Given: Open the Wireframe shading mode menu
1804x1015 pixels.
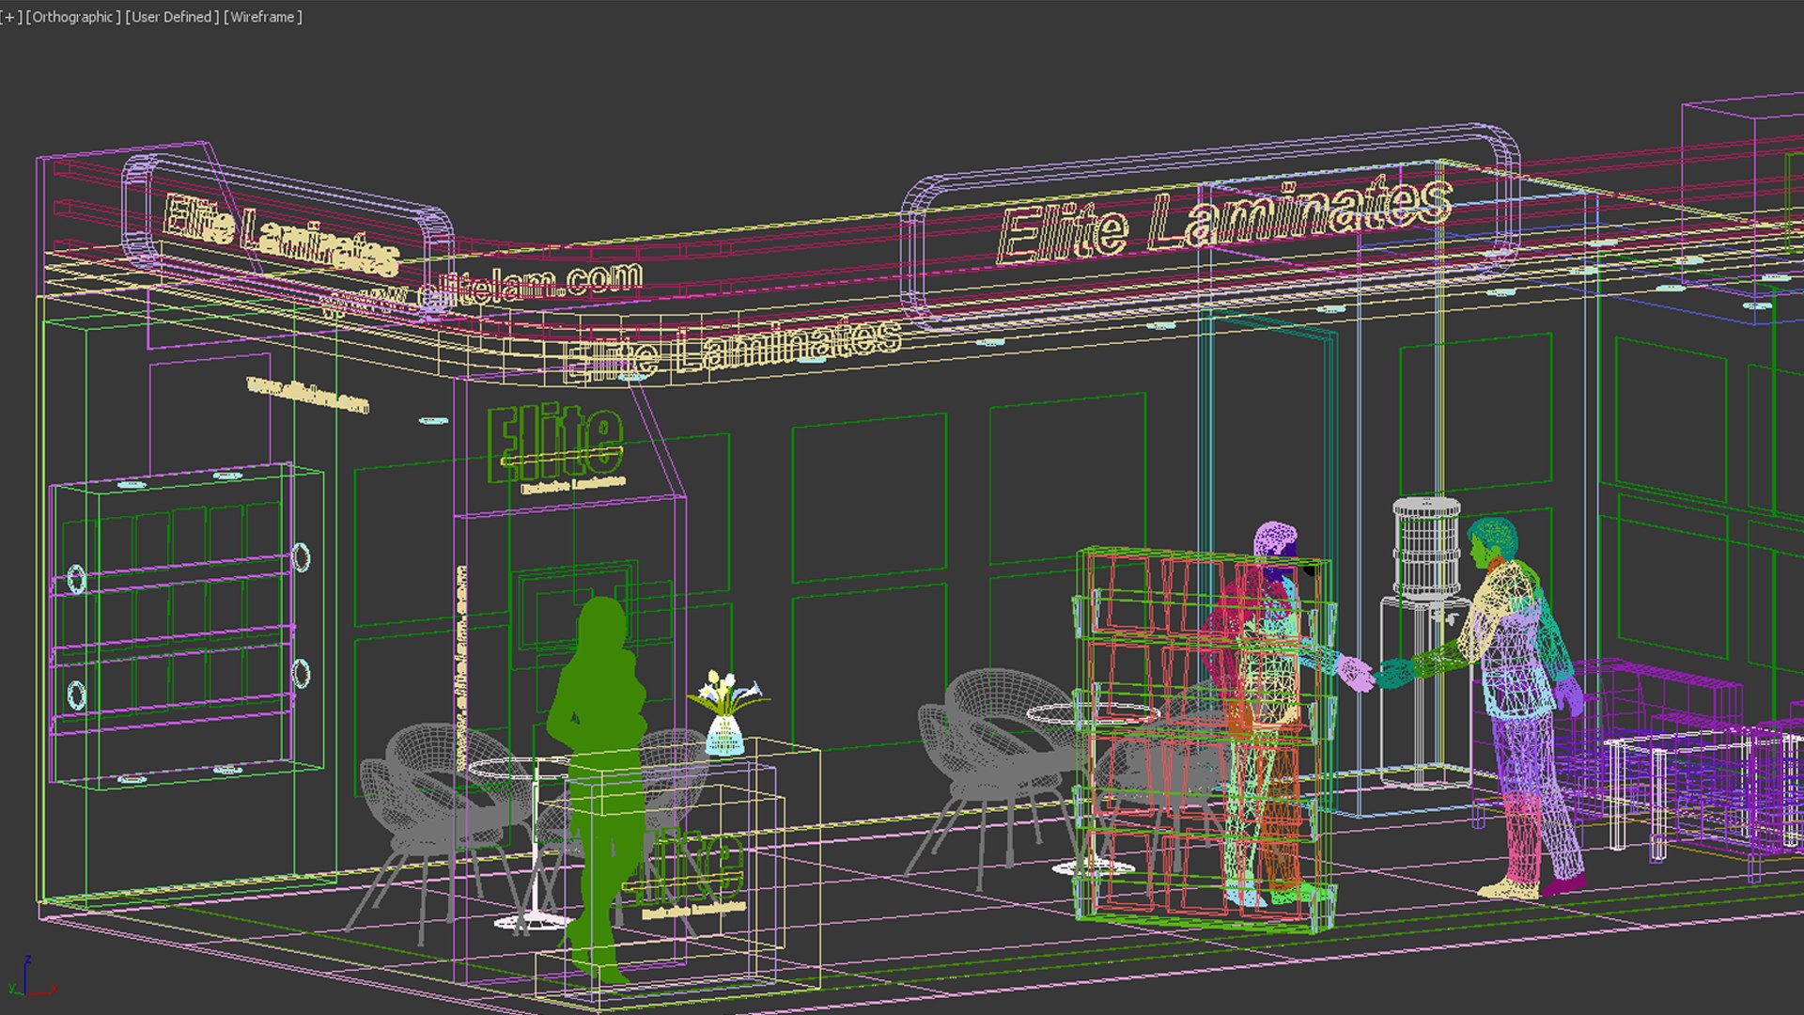Looking at the screenshot, I should 263,17.
